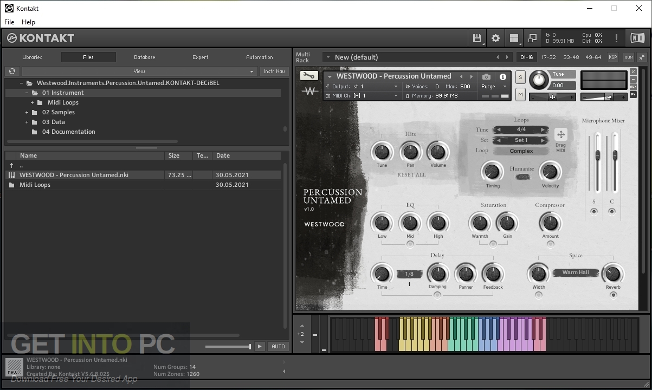
Task: Click the Warm Hall reverb selector
Action: (x=576, y=272)
